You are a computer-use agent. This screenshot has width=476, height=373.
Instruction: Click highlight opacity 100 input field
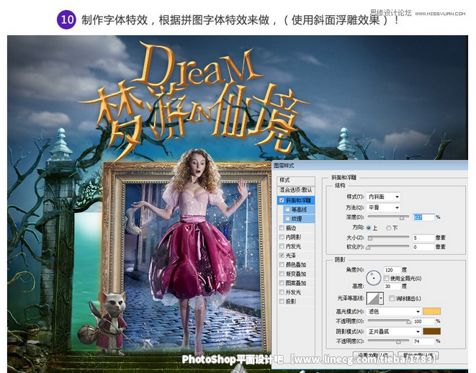pyautogui.click(x=423, y=321)
